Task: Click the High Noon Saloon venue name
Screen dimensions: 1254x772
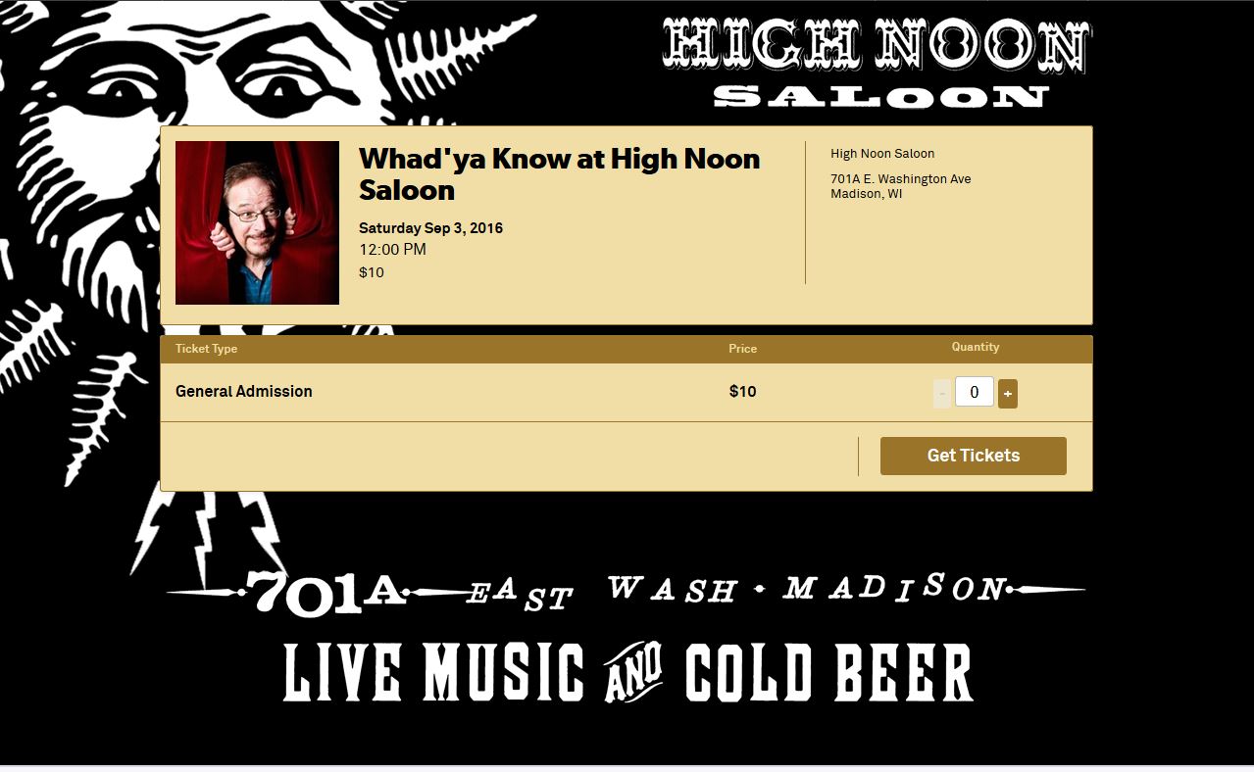Action: [882, 154]
